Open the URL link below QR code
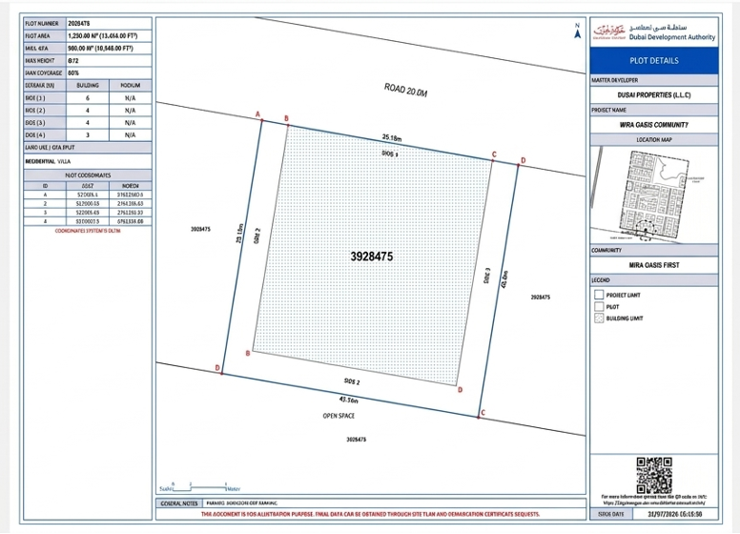 click(x=654, y=502)
